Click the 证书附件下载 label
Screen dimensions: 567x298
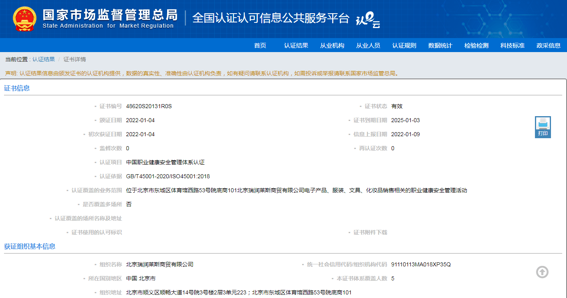click(x=370, y=232)
